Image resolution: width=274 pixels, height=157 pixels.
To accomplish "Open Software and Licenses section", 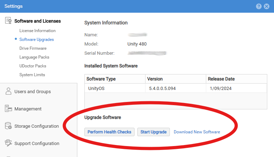I will 37,21.
